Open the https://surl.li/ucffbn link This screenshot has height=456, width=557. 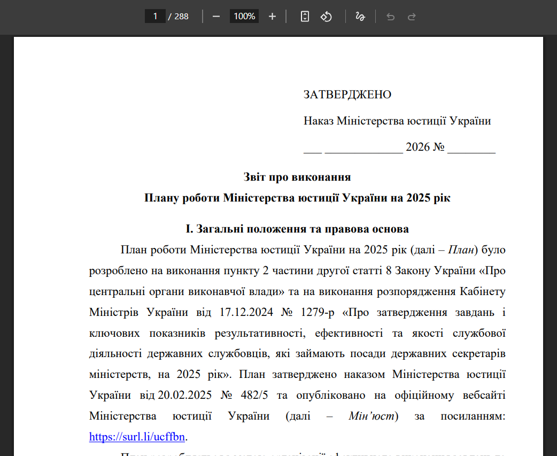[x=137, y=436]
